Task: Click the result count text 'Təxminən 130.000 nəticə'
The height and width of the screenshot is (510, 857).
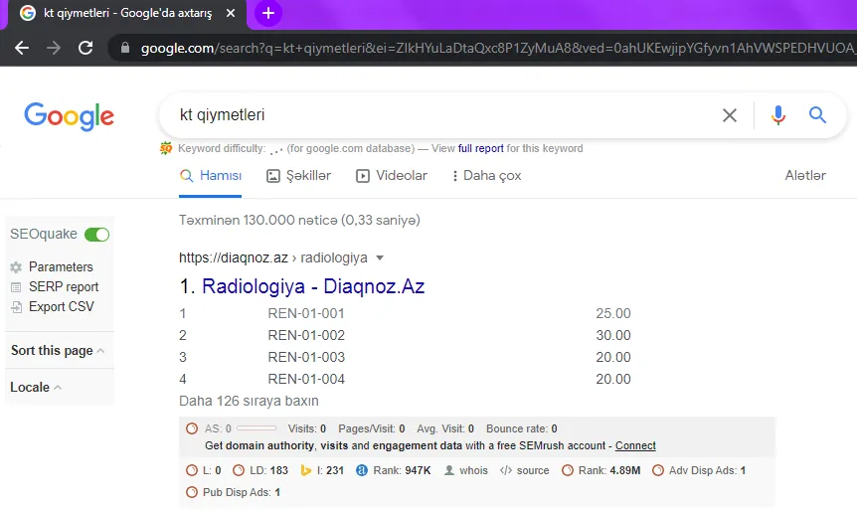Action: (257, 220)
